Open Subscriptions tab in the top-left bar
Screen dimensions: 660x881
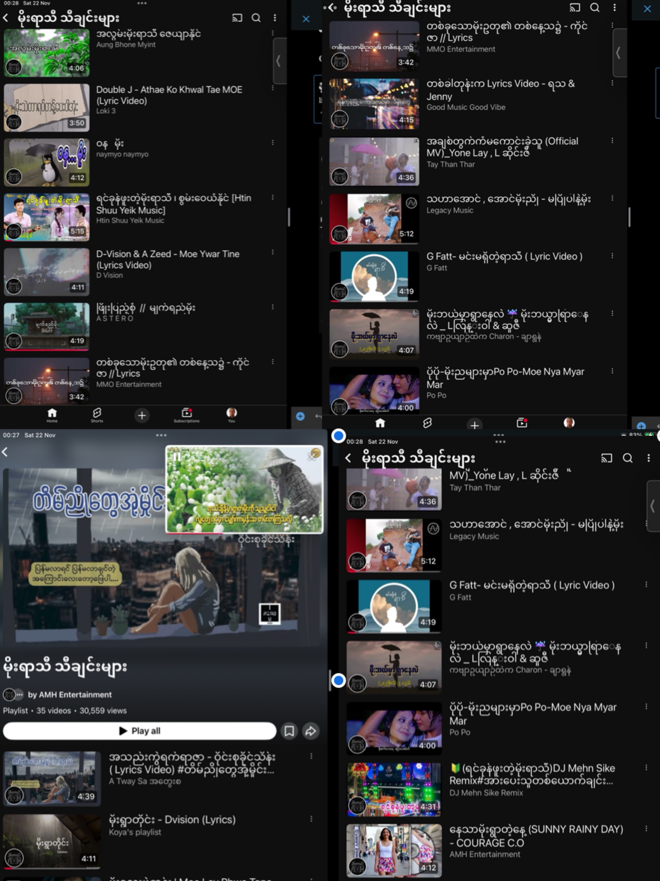pyautogui.click(x=186, y=415)
